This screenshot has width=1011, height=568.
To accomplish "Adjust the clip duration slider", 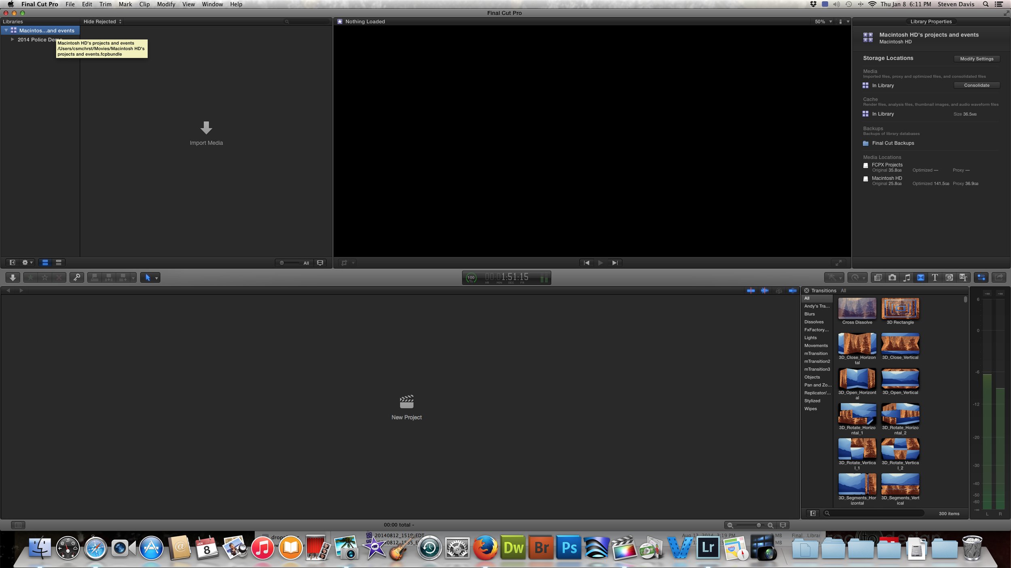I will coord(289,263).
